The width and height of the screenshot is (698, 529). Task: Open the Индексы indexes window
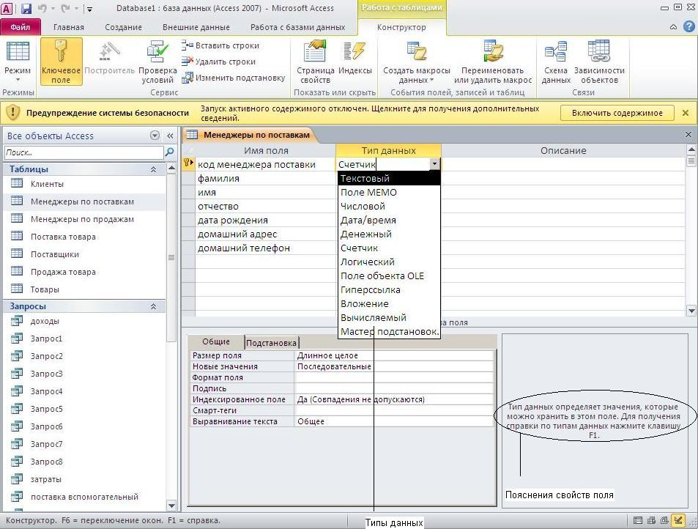tap(354, 58)
